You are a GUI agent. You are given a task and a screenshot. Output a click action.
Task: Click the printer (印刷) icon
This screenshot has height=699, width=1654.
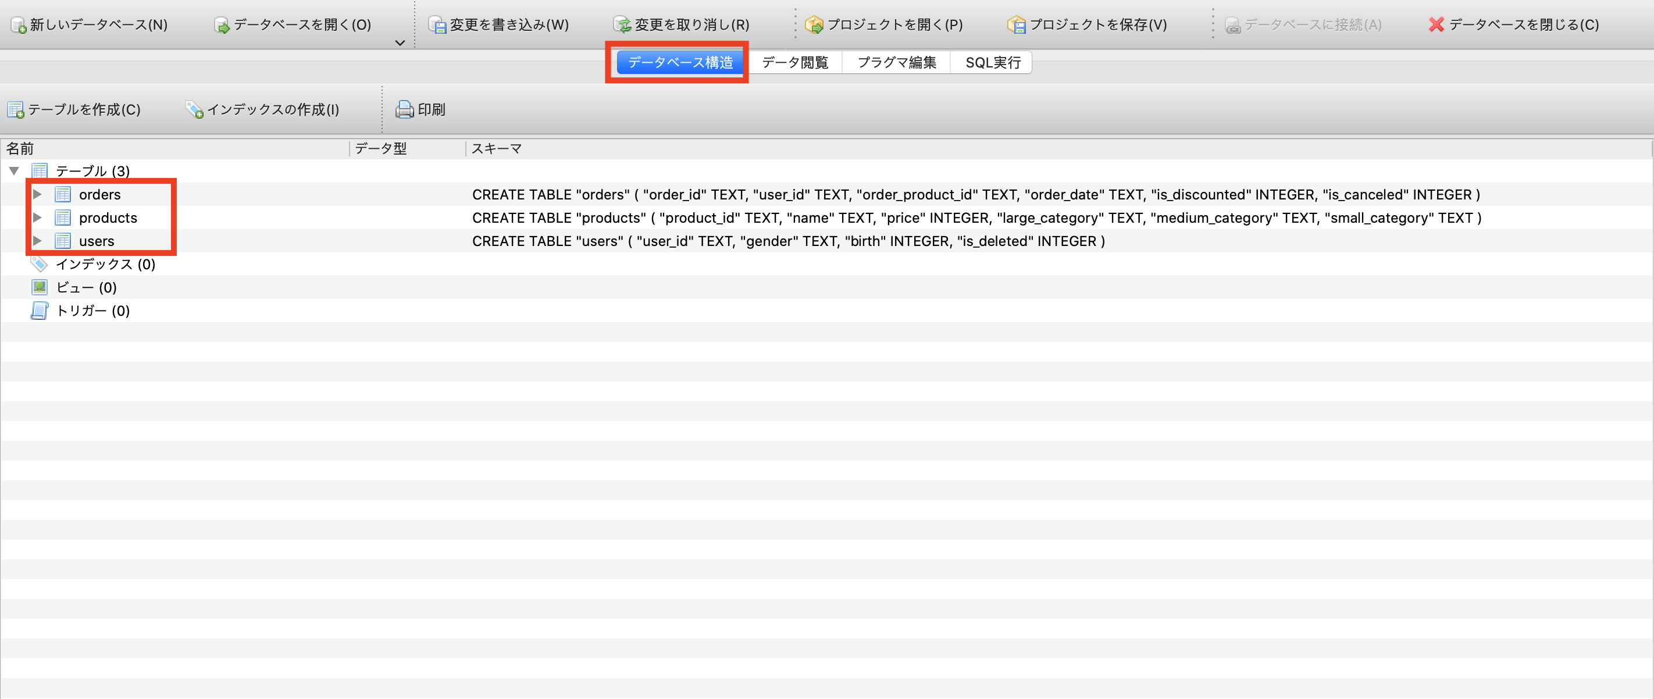[405, 110]
